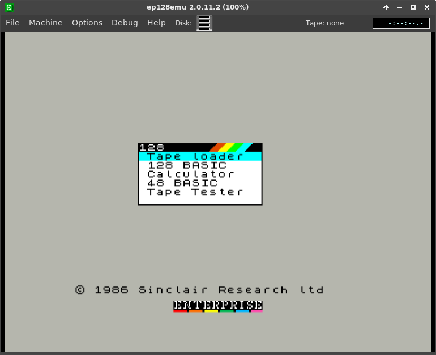The width and height of the screenshot is (436, 355).
Task: Click the 128 menu title bar
Action: [200, 147]
